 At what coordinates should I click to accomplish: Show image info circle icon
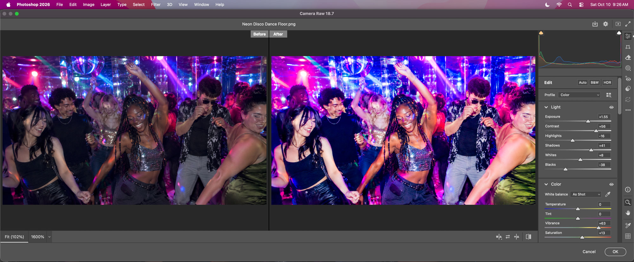click(628, 190)
